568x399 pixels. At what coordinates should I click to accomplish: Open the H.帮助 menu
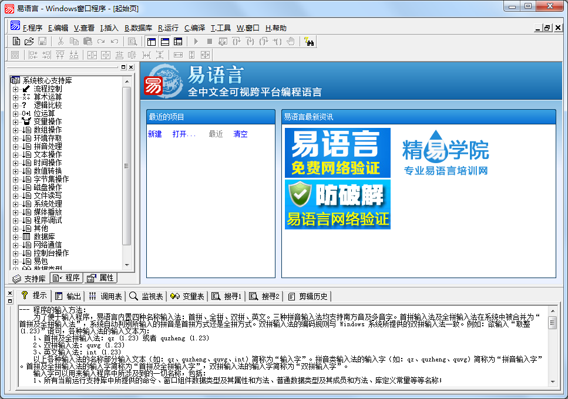[275, 28]
